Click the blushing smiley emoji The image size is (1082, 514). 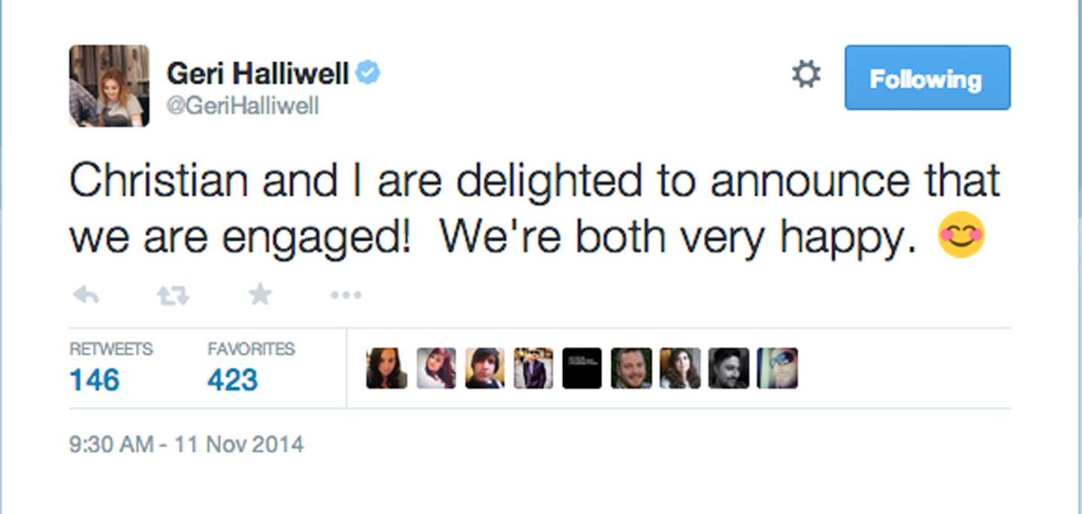[x=961, y=237]
